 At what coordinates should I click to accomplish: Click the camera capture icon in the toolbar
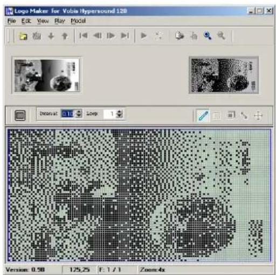click(x=37, y=36)
